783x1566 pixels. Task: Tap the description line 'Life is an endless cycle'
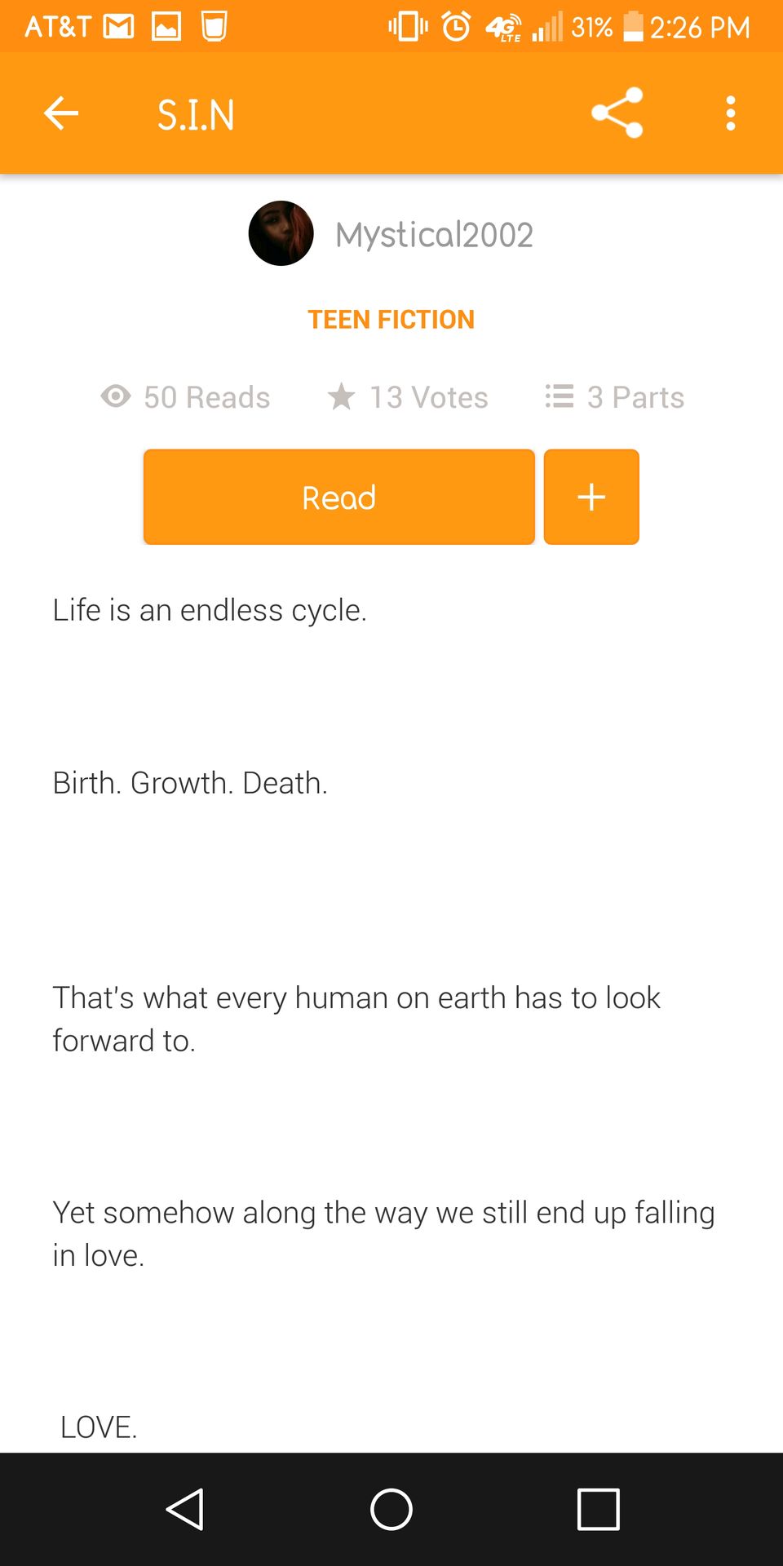coord(210,610)
